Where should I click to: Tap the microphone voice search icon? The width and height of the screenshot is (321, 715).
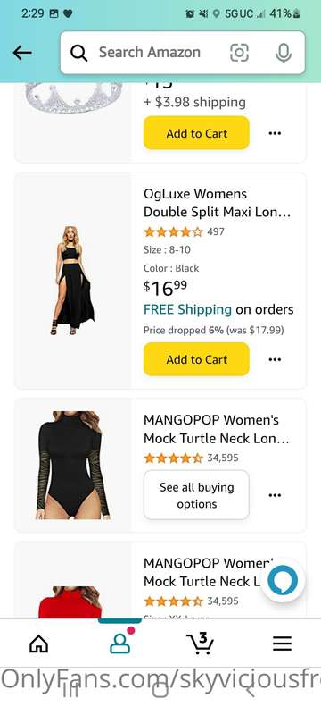pyautogui.click(x=284, y=53)
